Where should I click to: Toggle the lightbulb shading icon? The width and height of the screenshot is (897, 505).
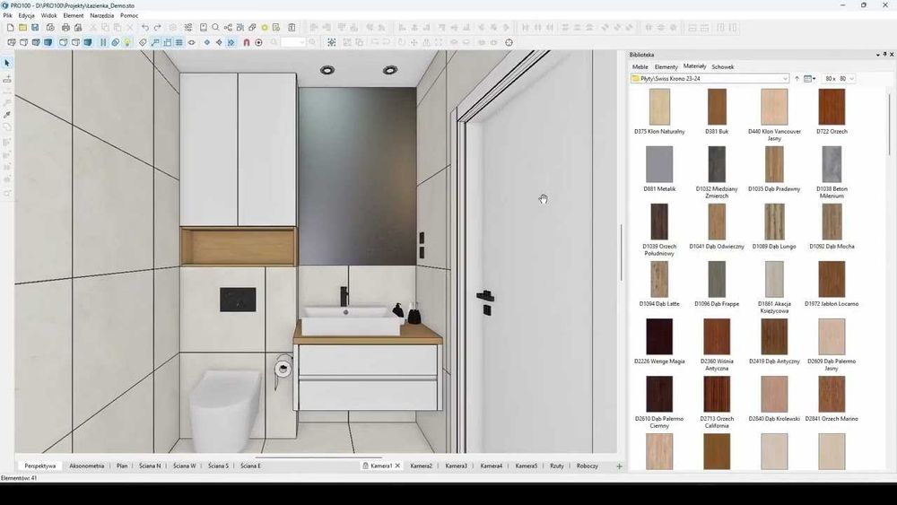[x=127, y=42]
